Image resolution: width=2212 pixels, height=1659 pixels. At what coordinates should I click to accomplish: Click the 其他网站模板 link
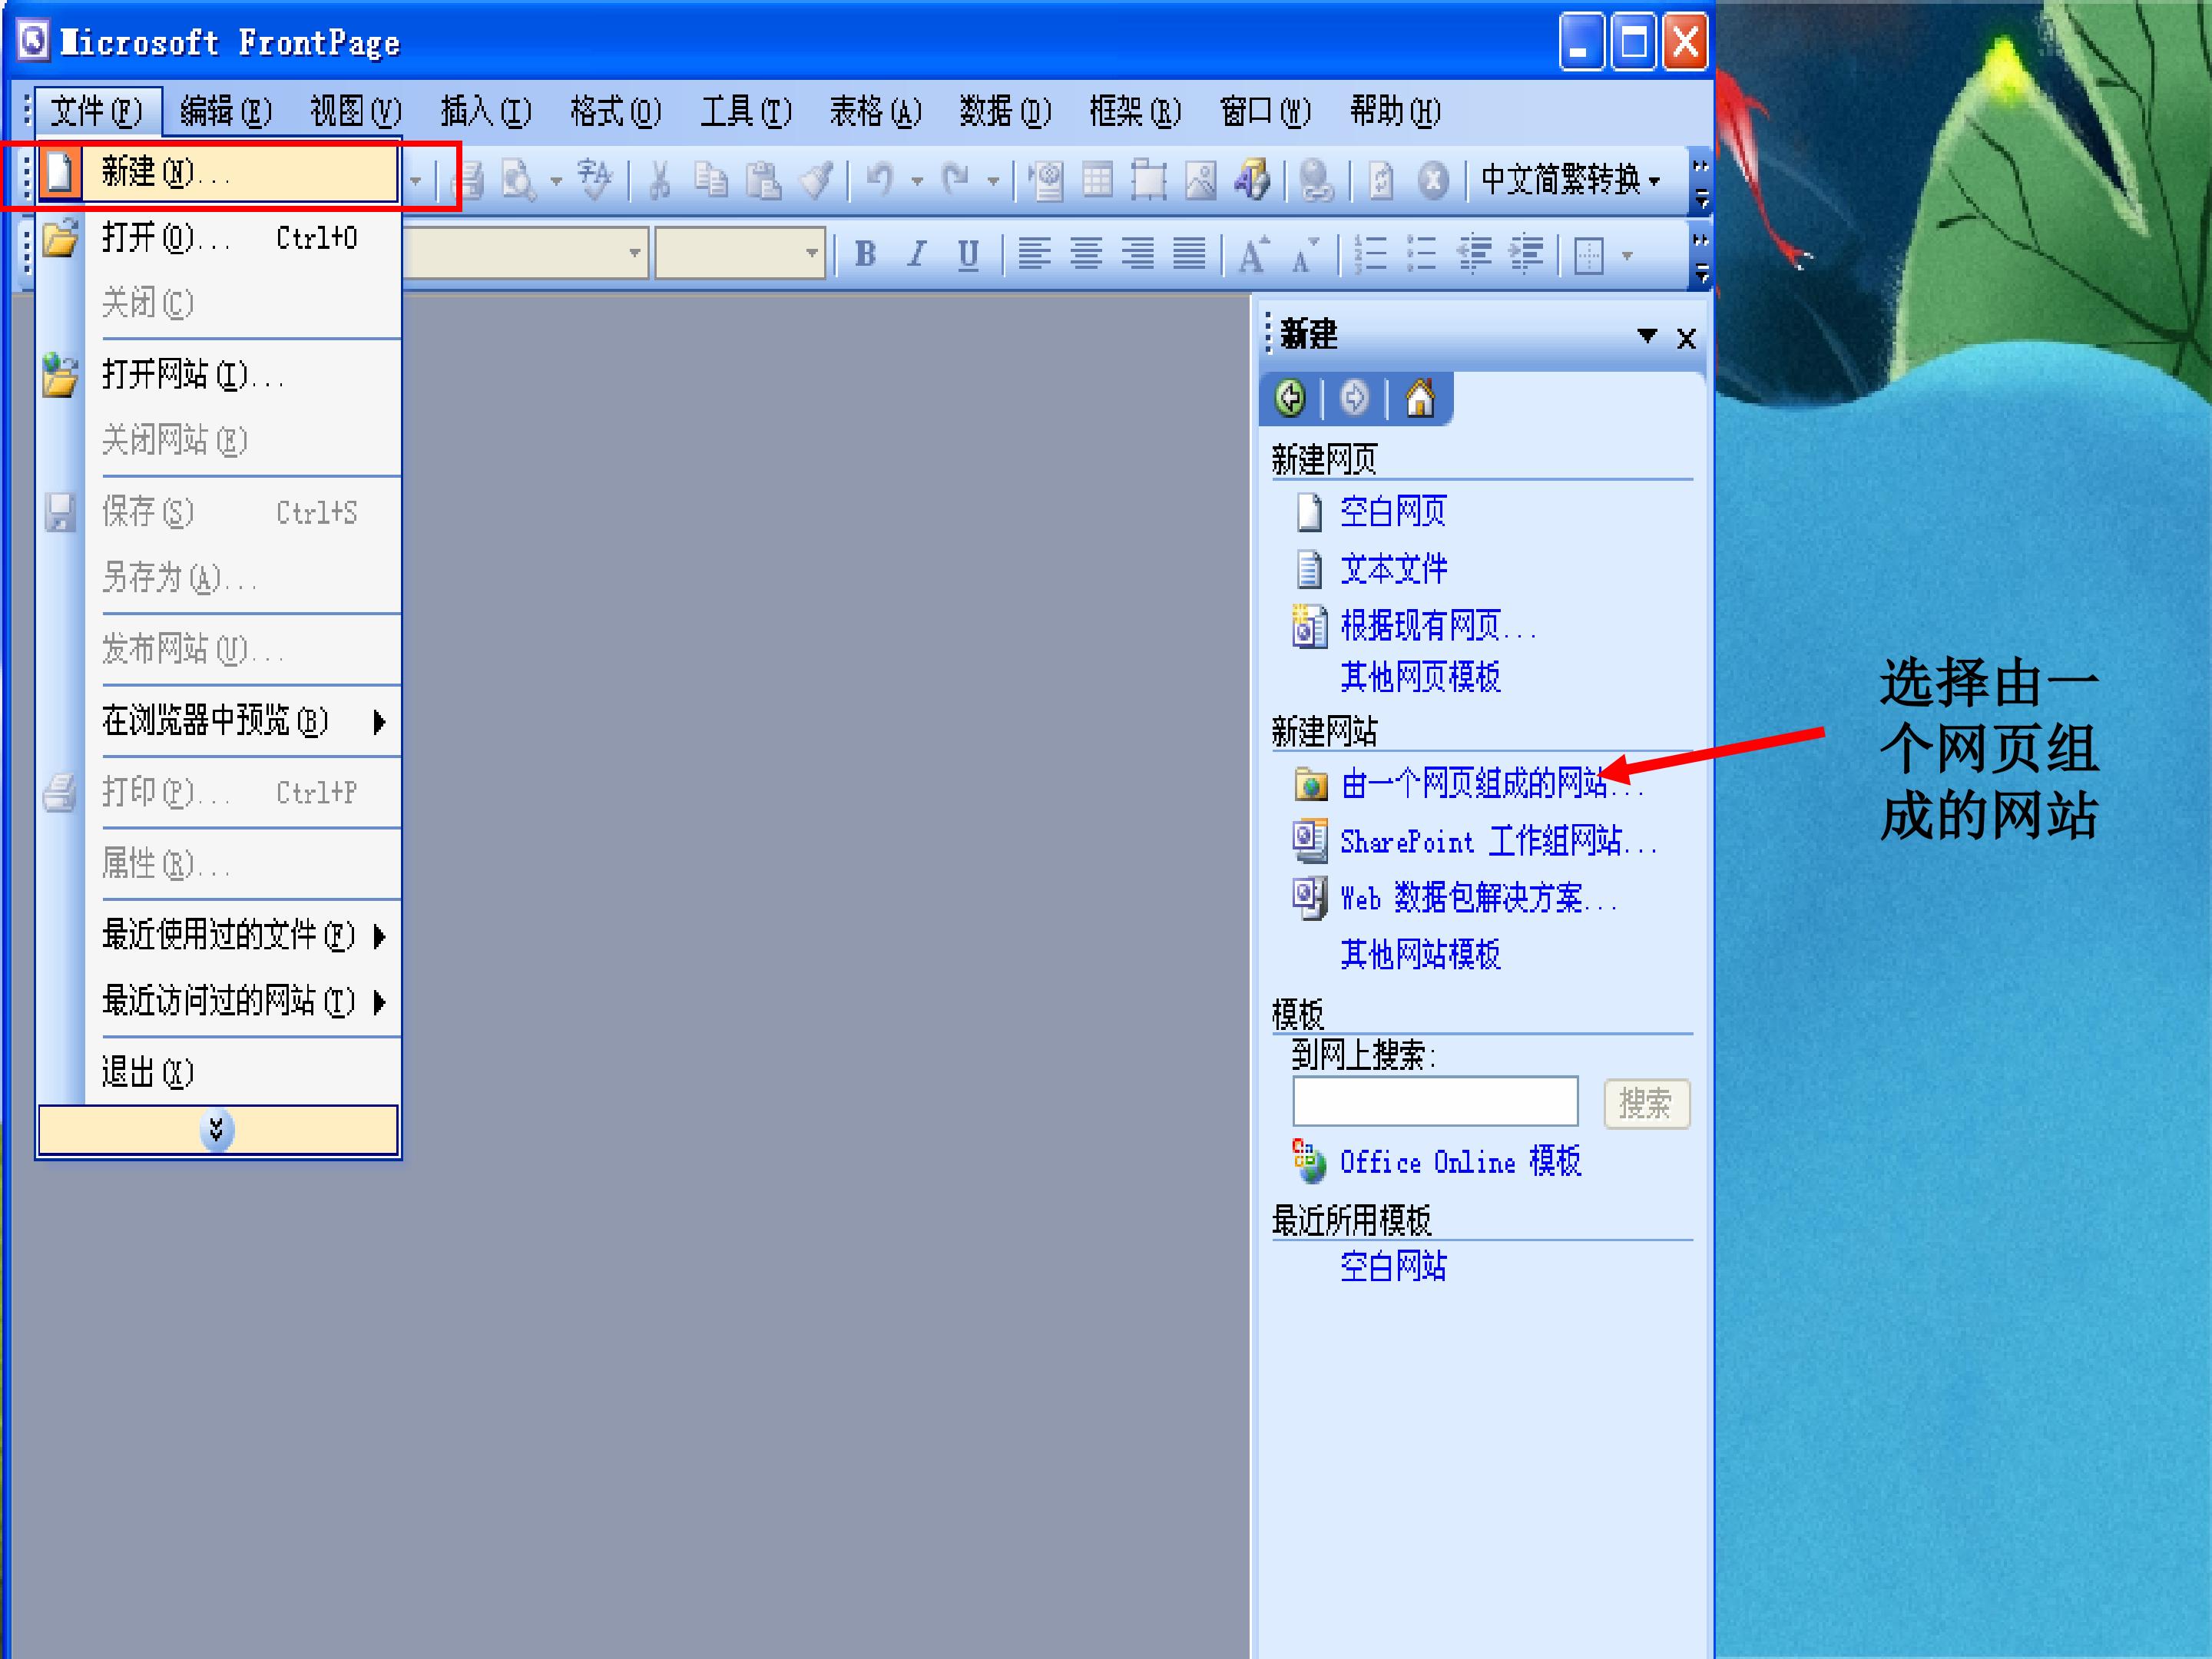pos(1420,954)
